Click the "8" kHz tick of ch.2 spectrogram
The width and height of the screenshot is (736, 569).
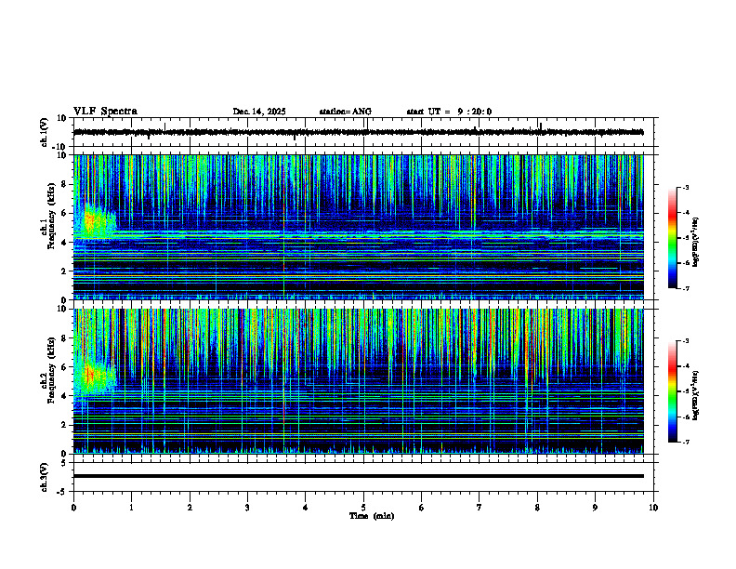(x=64, y=338)
